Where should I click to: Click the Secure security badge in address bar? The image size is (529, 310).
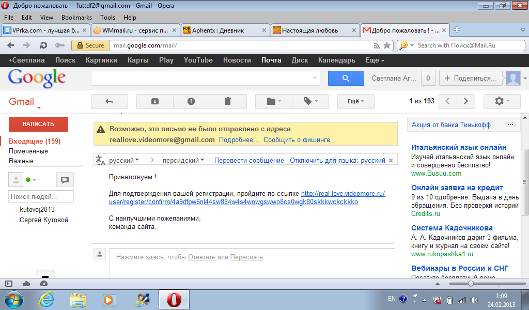pos(90,45)
